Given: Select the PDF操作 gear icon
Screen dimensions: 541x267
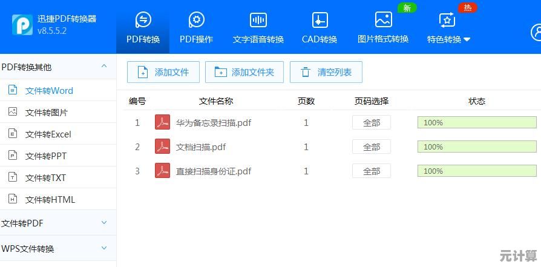Looking at the screenshot, I should point(196,20).
